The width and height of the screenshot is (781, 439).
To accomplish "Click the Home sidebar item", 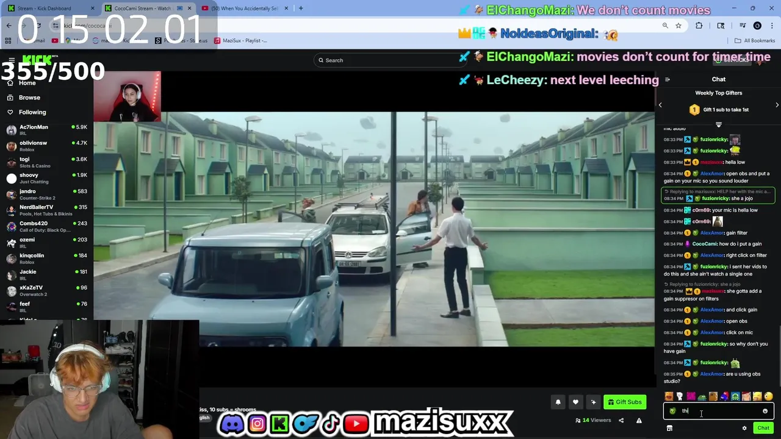I will 27,83.
